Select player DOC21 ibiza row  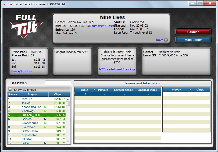pos(37,131)
